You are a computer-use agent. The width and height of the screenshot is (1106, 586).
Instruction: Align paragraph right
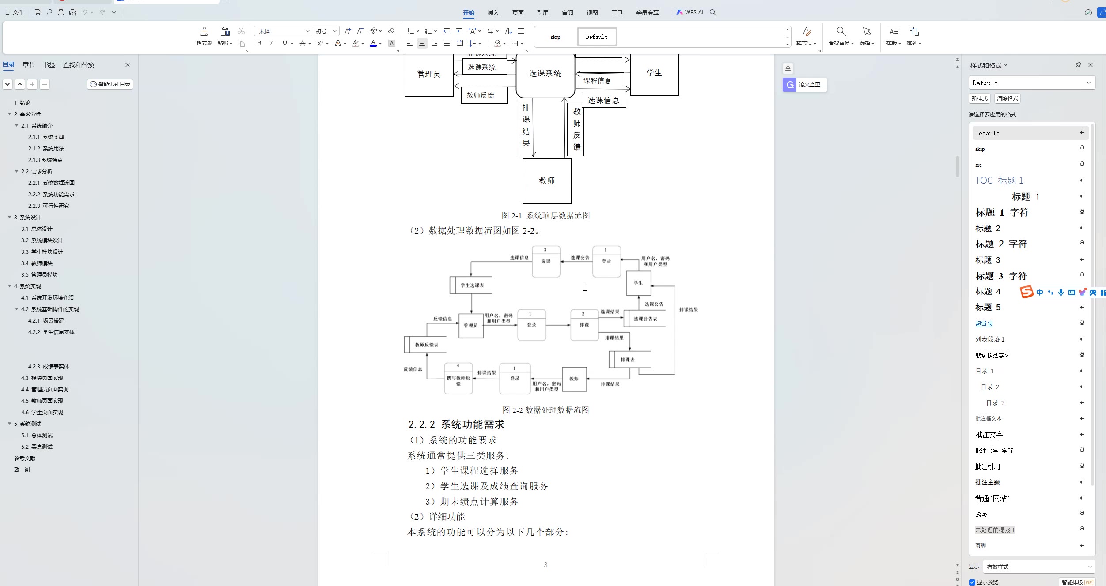(x=434, y=43)
